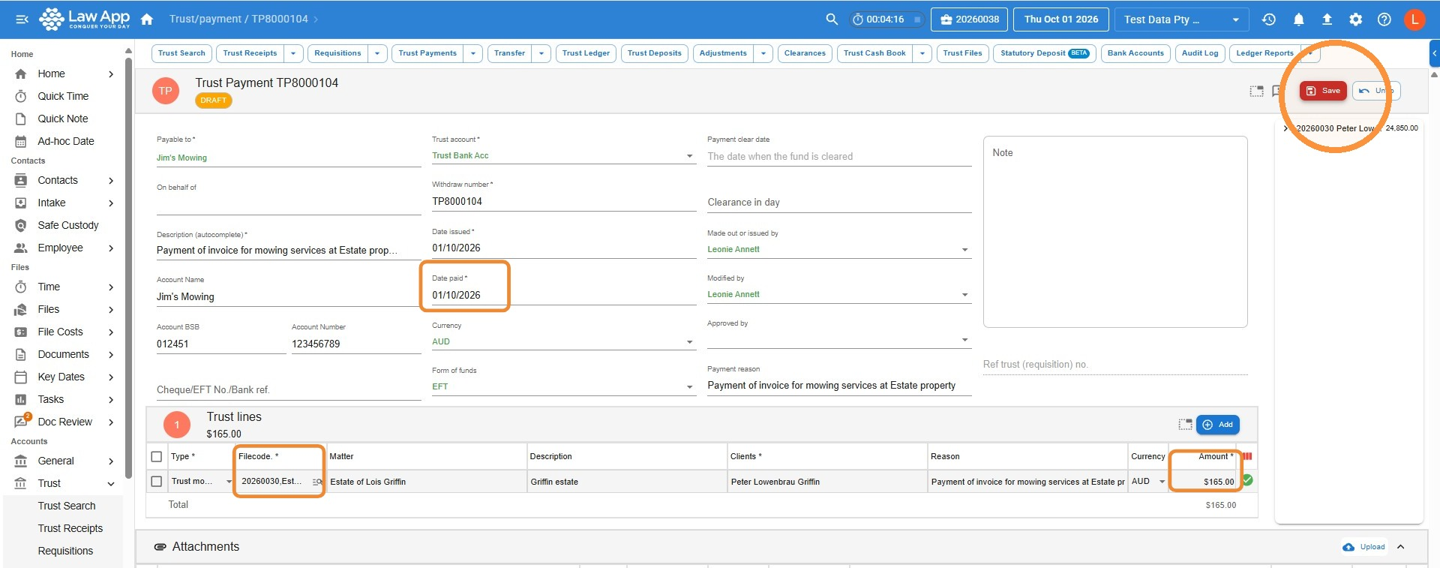Open matter 20260038 button in top bar
The height and width of the screenshot is (568, 1440).
click(969, 20)
